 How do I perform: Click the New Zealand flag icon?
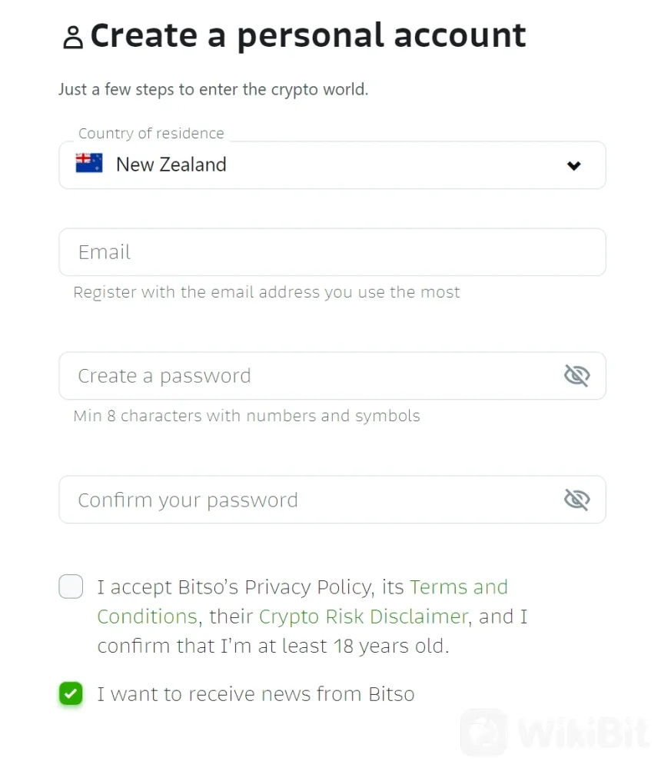89,163
